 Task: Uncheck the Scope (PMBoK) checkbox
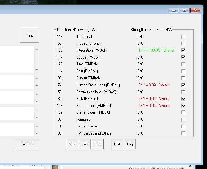coord(183,57)
